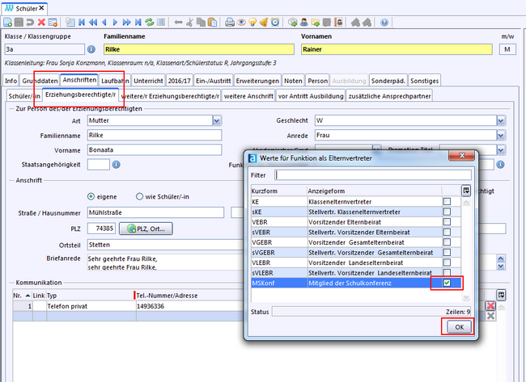Open the Anrede dropdown showing Frau
526x382 pixels.
pos(501,135)
